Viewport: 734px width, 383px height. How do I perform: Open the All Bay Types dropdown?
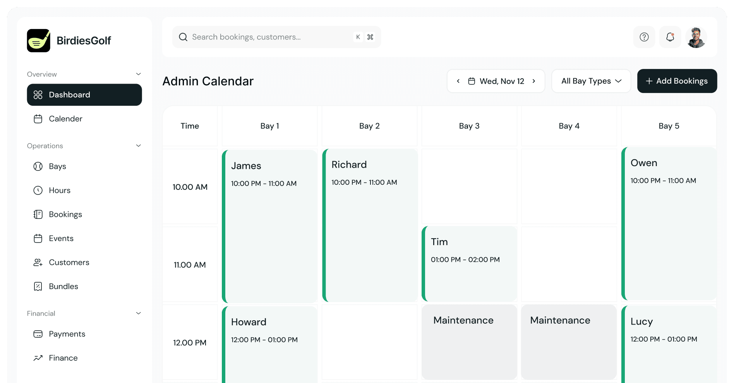click(x=591, y=81)
